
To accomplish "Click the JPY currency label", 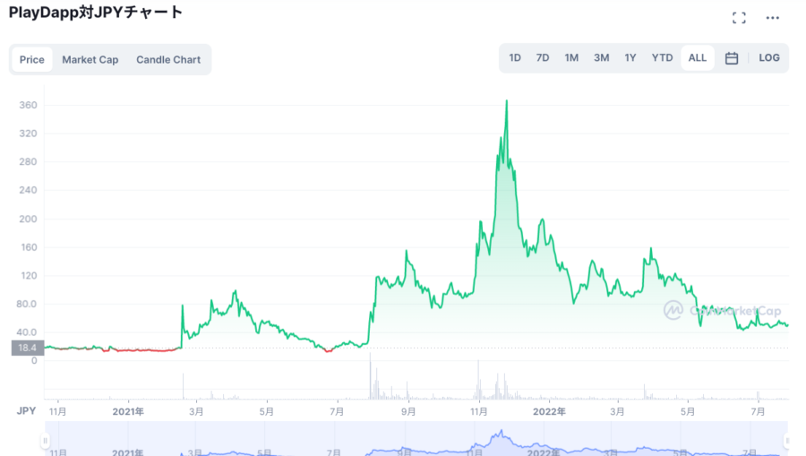I will pyautogui.click(x=26, y=411).
